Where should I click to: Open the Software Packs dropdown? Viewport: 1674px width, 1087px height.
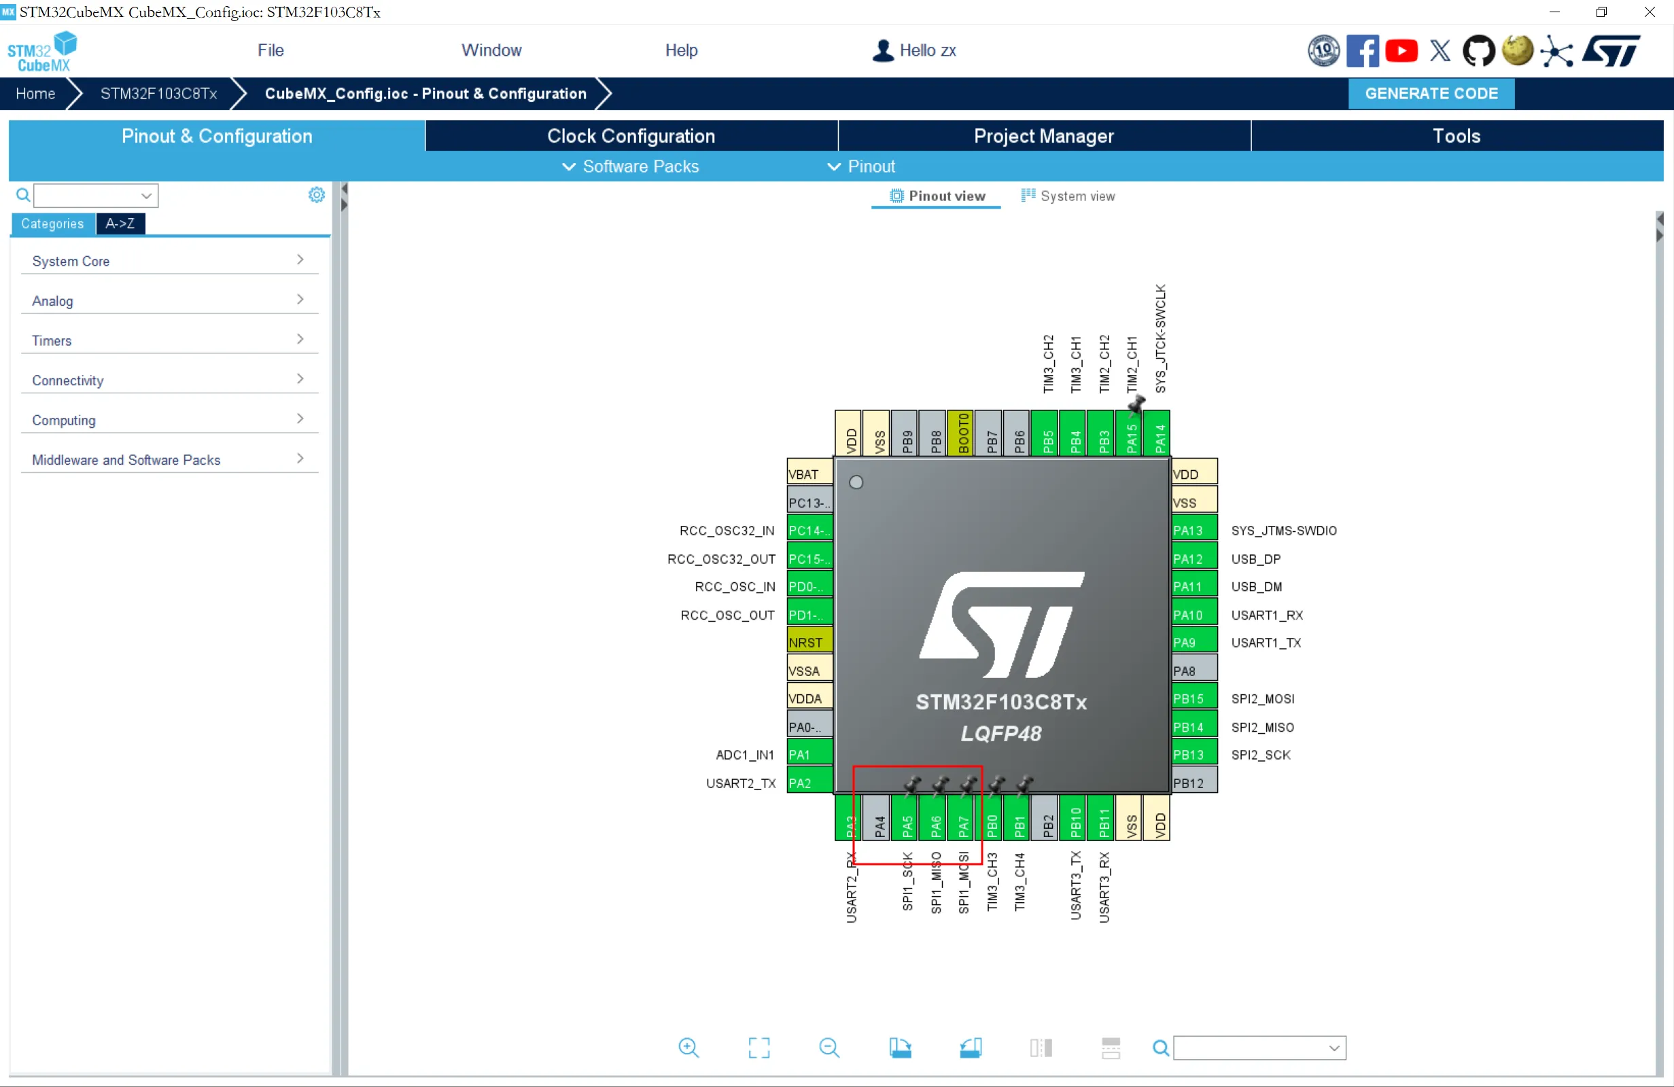coord(630,166)
